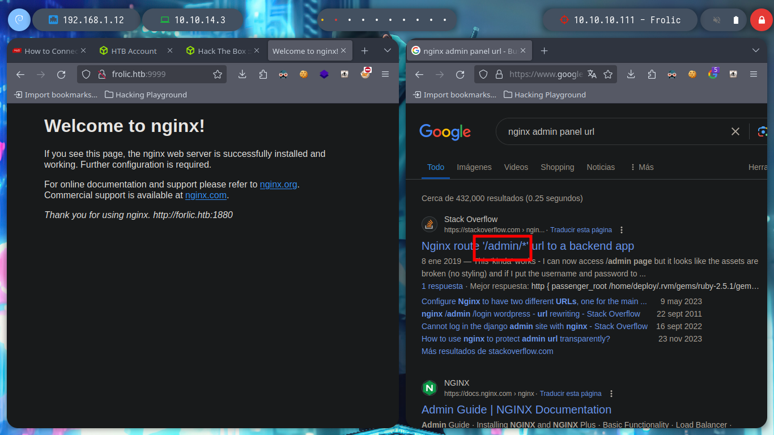The image size is (774, 435).
Task: Reload the frolic.htb nginx page
Action: click(x=61, y=74)
